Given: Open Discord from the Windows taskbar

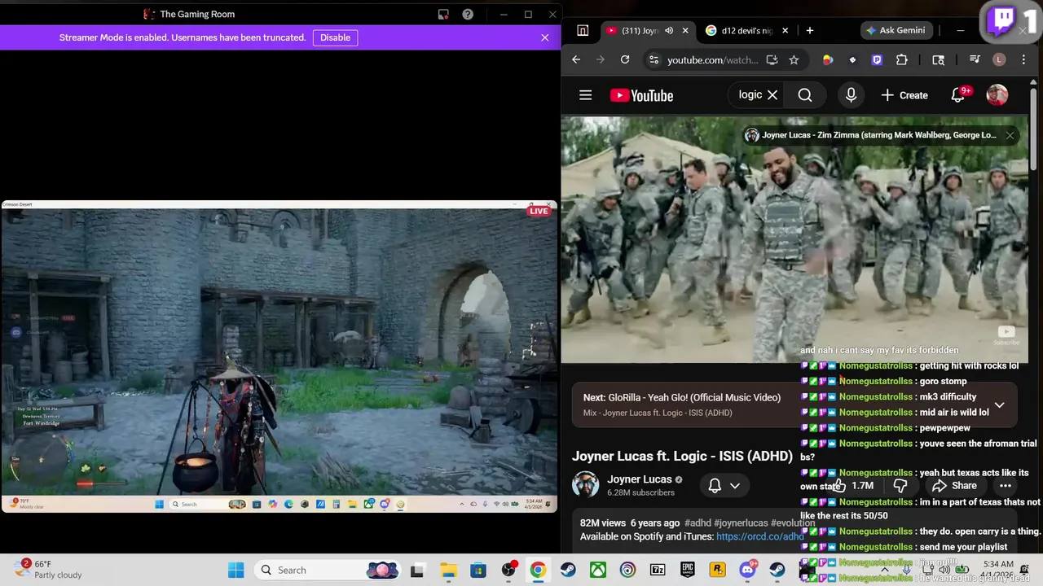Looking at the screenshot, I should click(x=747, y=570).
